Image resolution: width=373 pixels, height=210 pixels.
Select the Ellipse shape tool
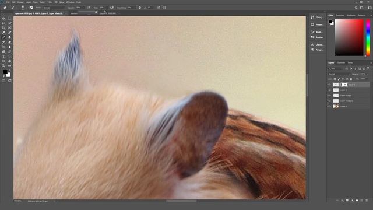click(x=3, y=61)
